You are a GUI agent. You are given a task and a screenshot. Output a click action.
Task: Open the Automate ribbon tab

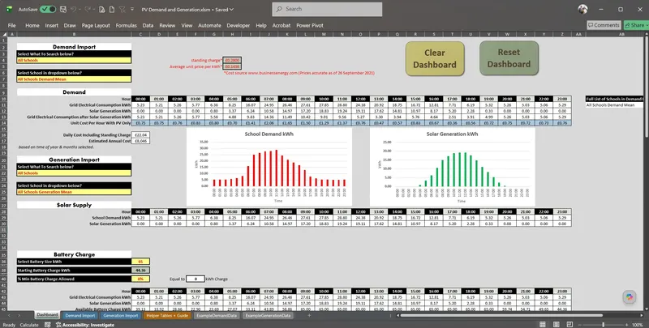click(x=209, y=25)
